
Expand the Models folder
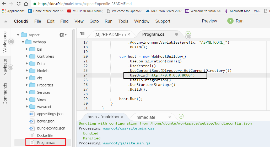coord(27,70)
